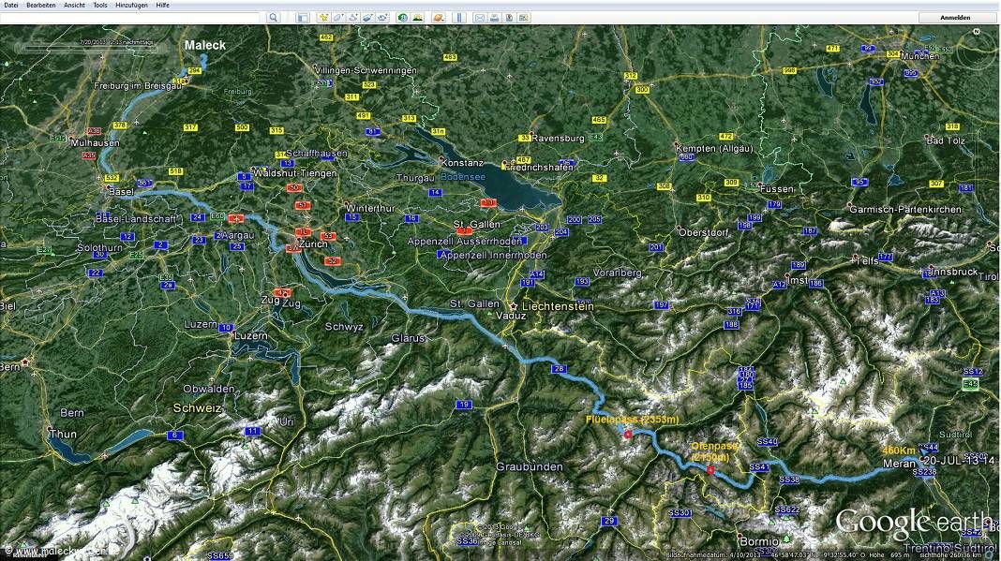Expand the Ansicht menu
Screen dimensions: 1001x561
click(x=74, y=5)
